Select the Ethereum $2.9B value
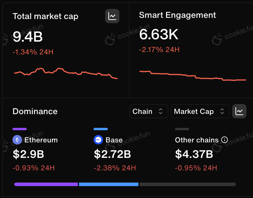The height and width of the screenshot is (198, 253). point(29,154)
